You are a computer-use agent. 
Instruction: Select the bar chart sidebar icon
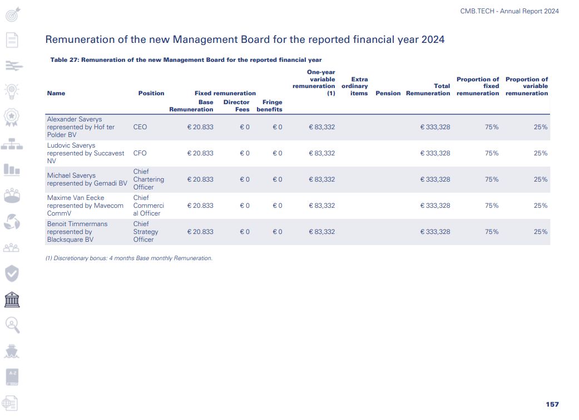[12, 169]
